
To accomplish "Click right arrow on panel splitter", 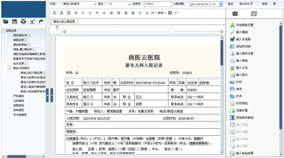I will (52, 95).
